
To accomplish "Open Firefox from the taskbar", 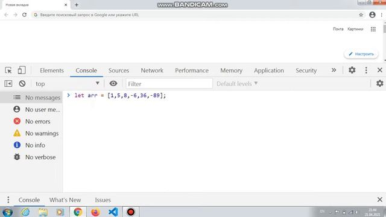I will click(95, 212).
